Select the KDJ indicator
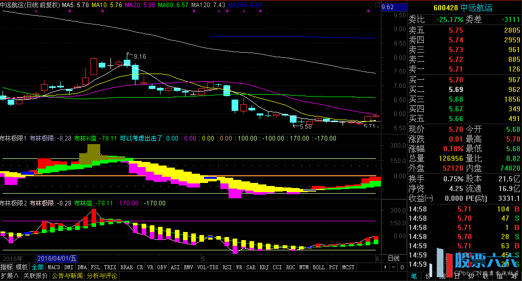Viewport: 522px width, 281px height. click(264, 267)
